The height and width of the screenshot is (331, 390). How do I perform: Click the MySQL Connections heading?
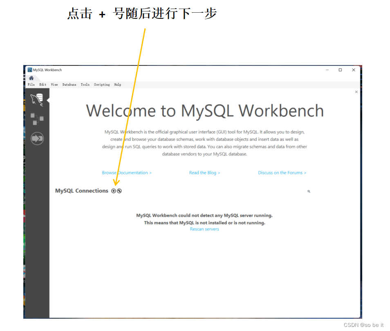coord(82,191)
